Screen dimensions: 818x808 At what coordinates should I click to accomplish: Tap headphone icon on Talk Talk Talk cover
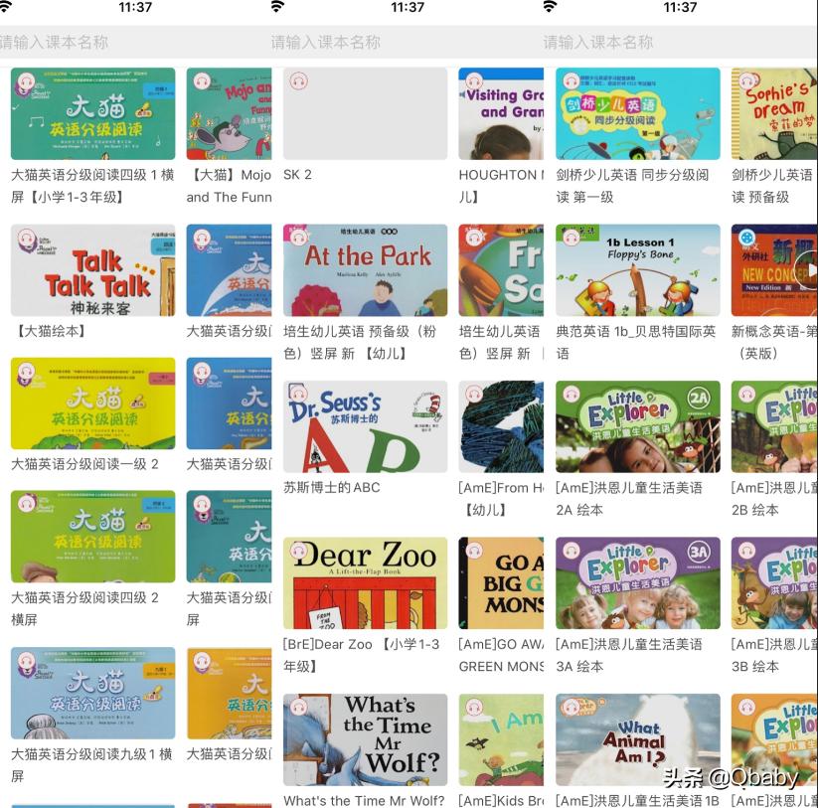coord(26,238)
